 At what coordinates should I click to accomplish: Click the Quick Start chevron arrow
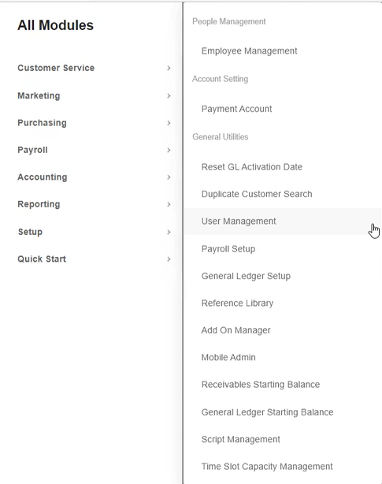click(169, 259)
